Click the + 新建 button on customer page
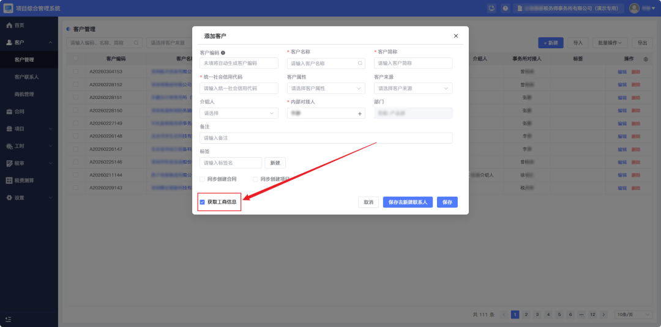This screenshot has width=661, height=327. tap(551, 43)
